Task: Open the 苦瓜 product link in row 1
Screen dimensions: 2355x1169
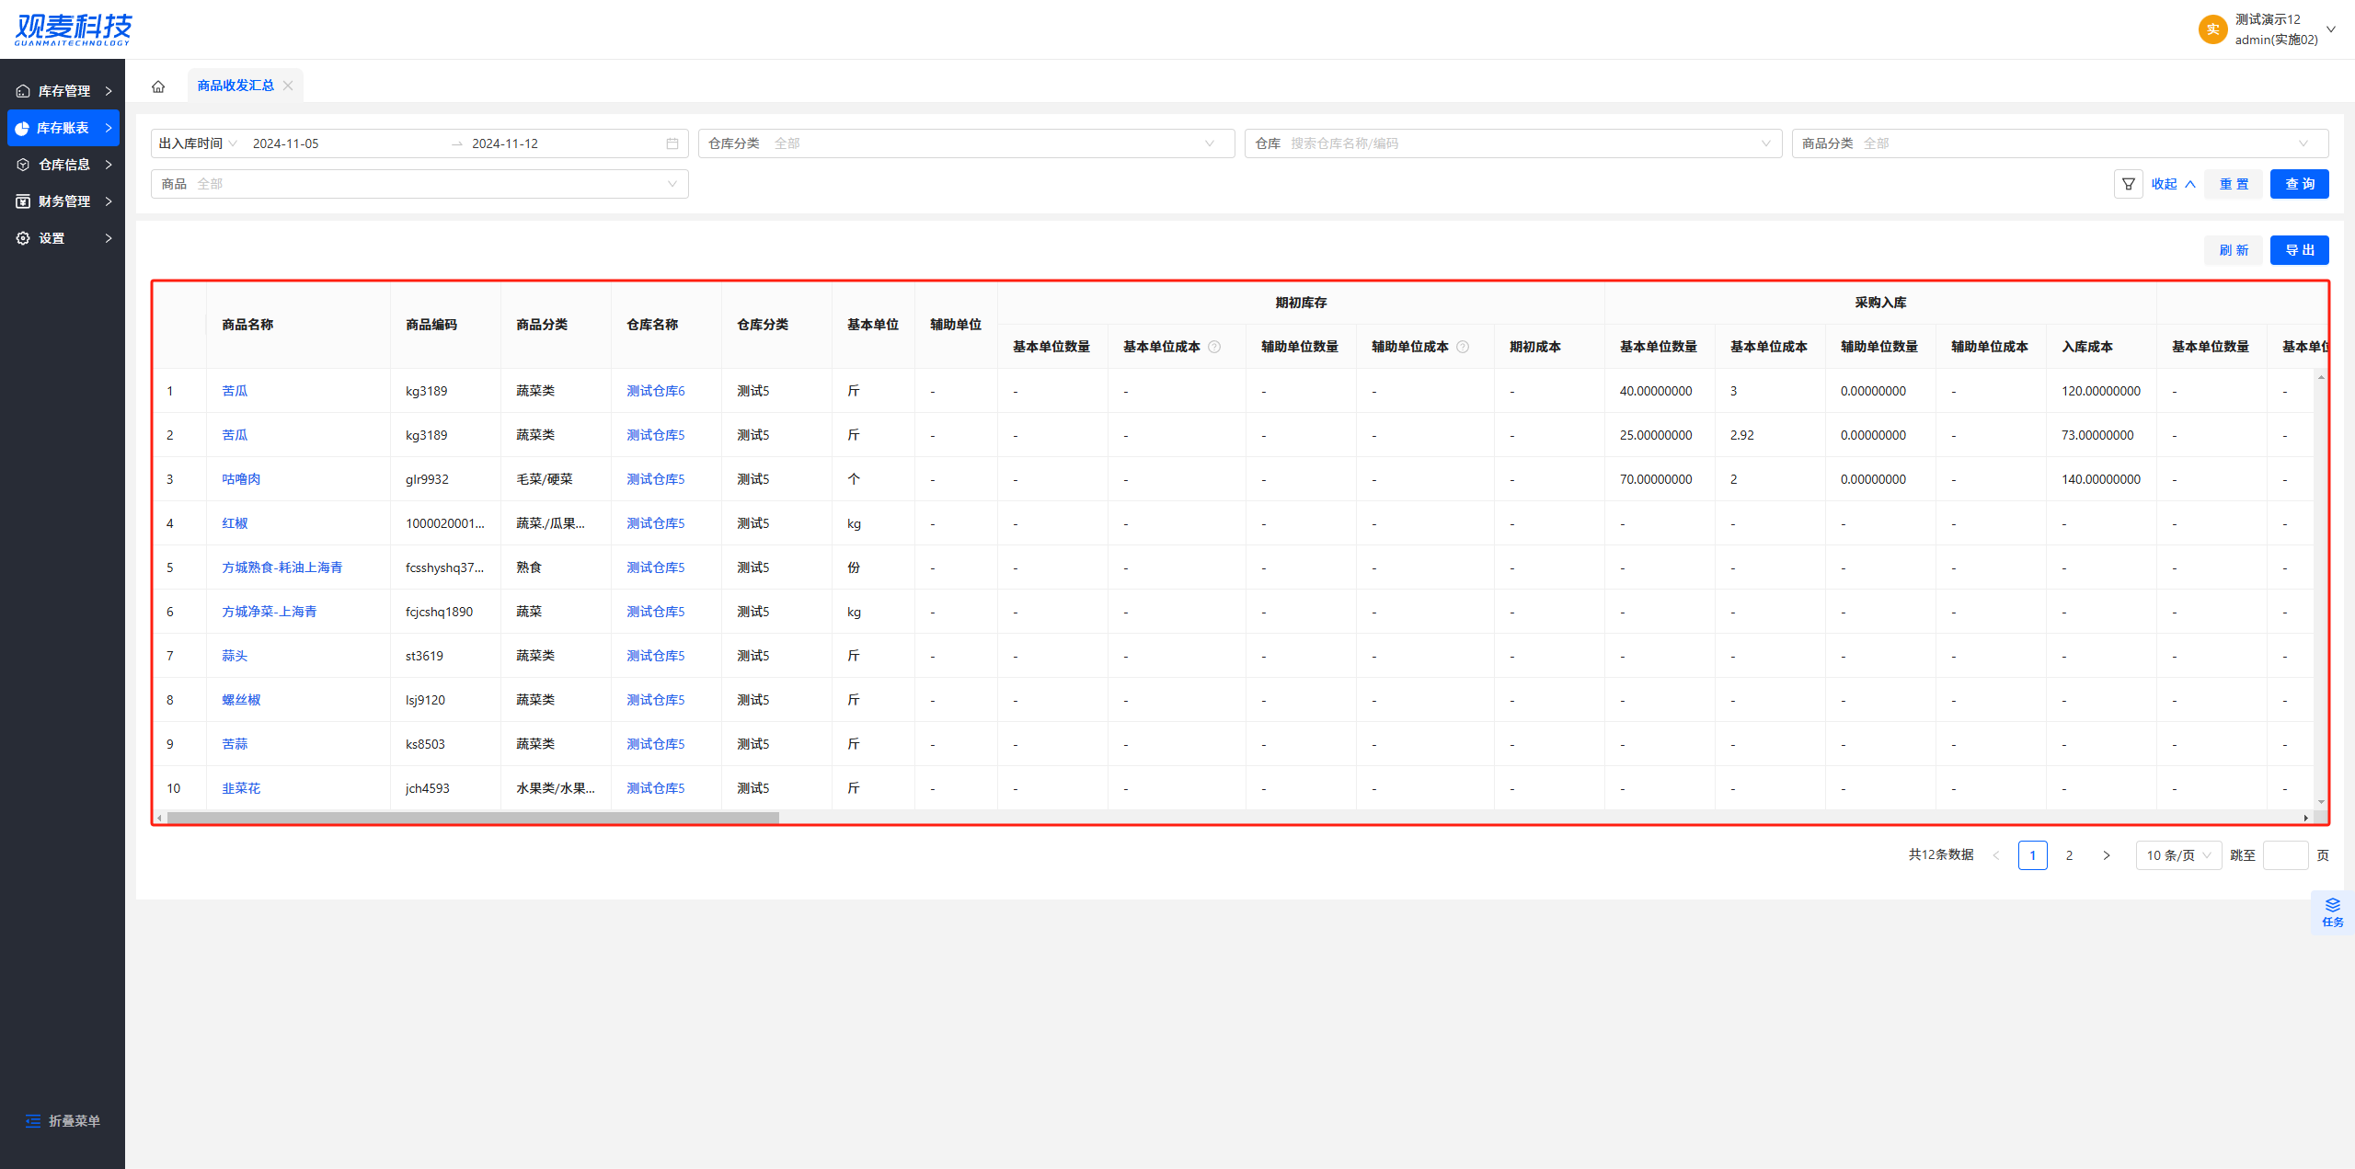Action: pyautogui.click(x=235, y=391)
